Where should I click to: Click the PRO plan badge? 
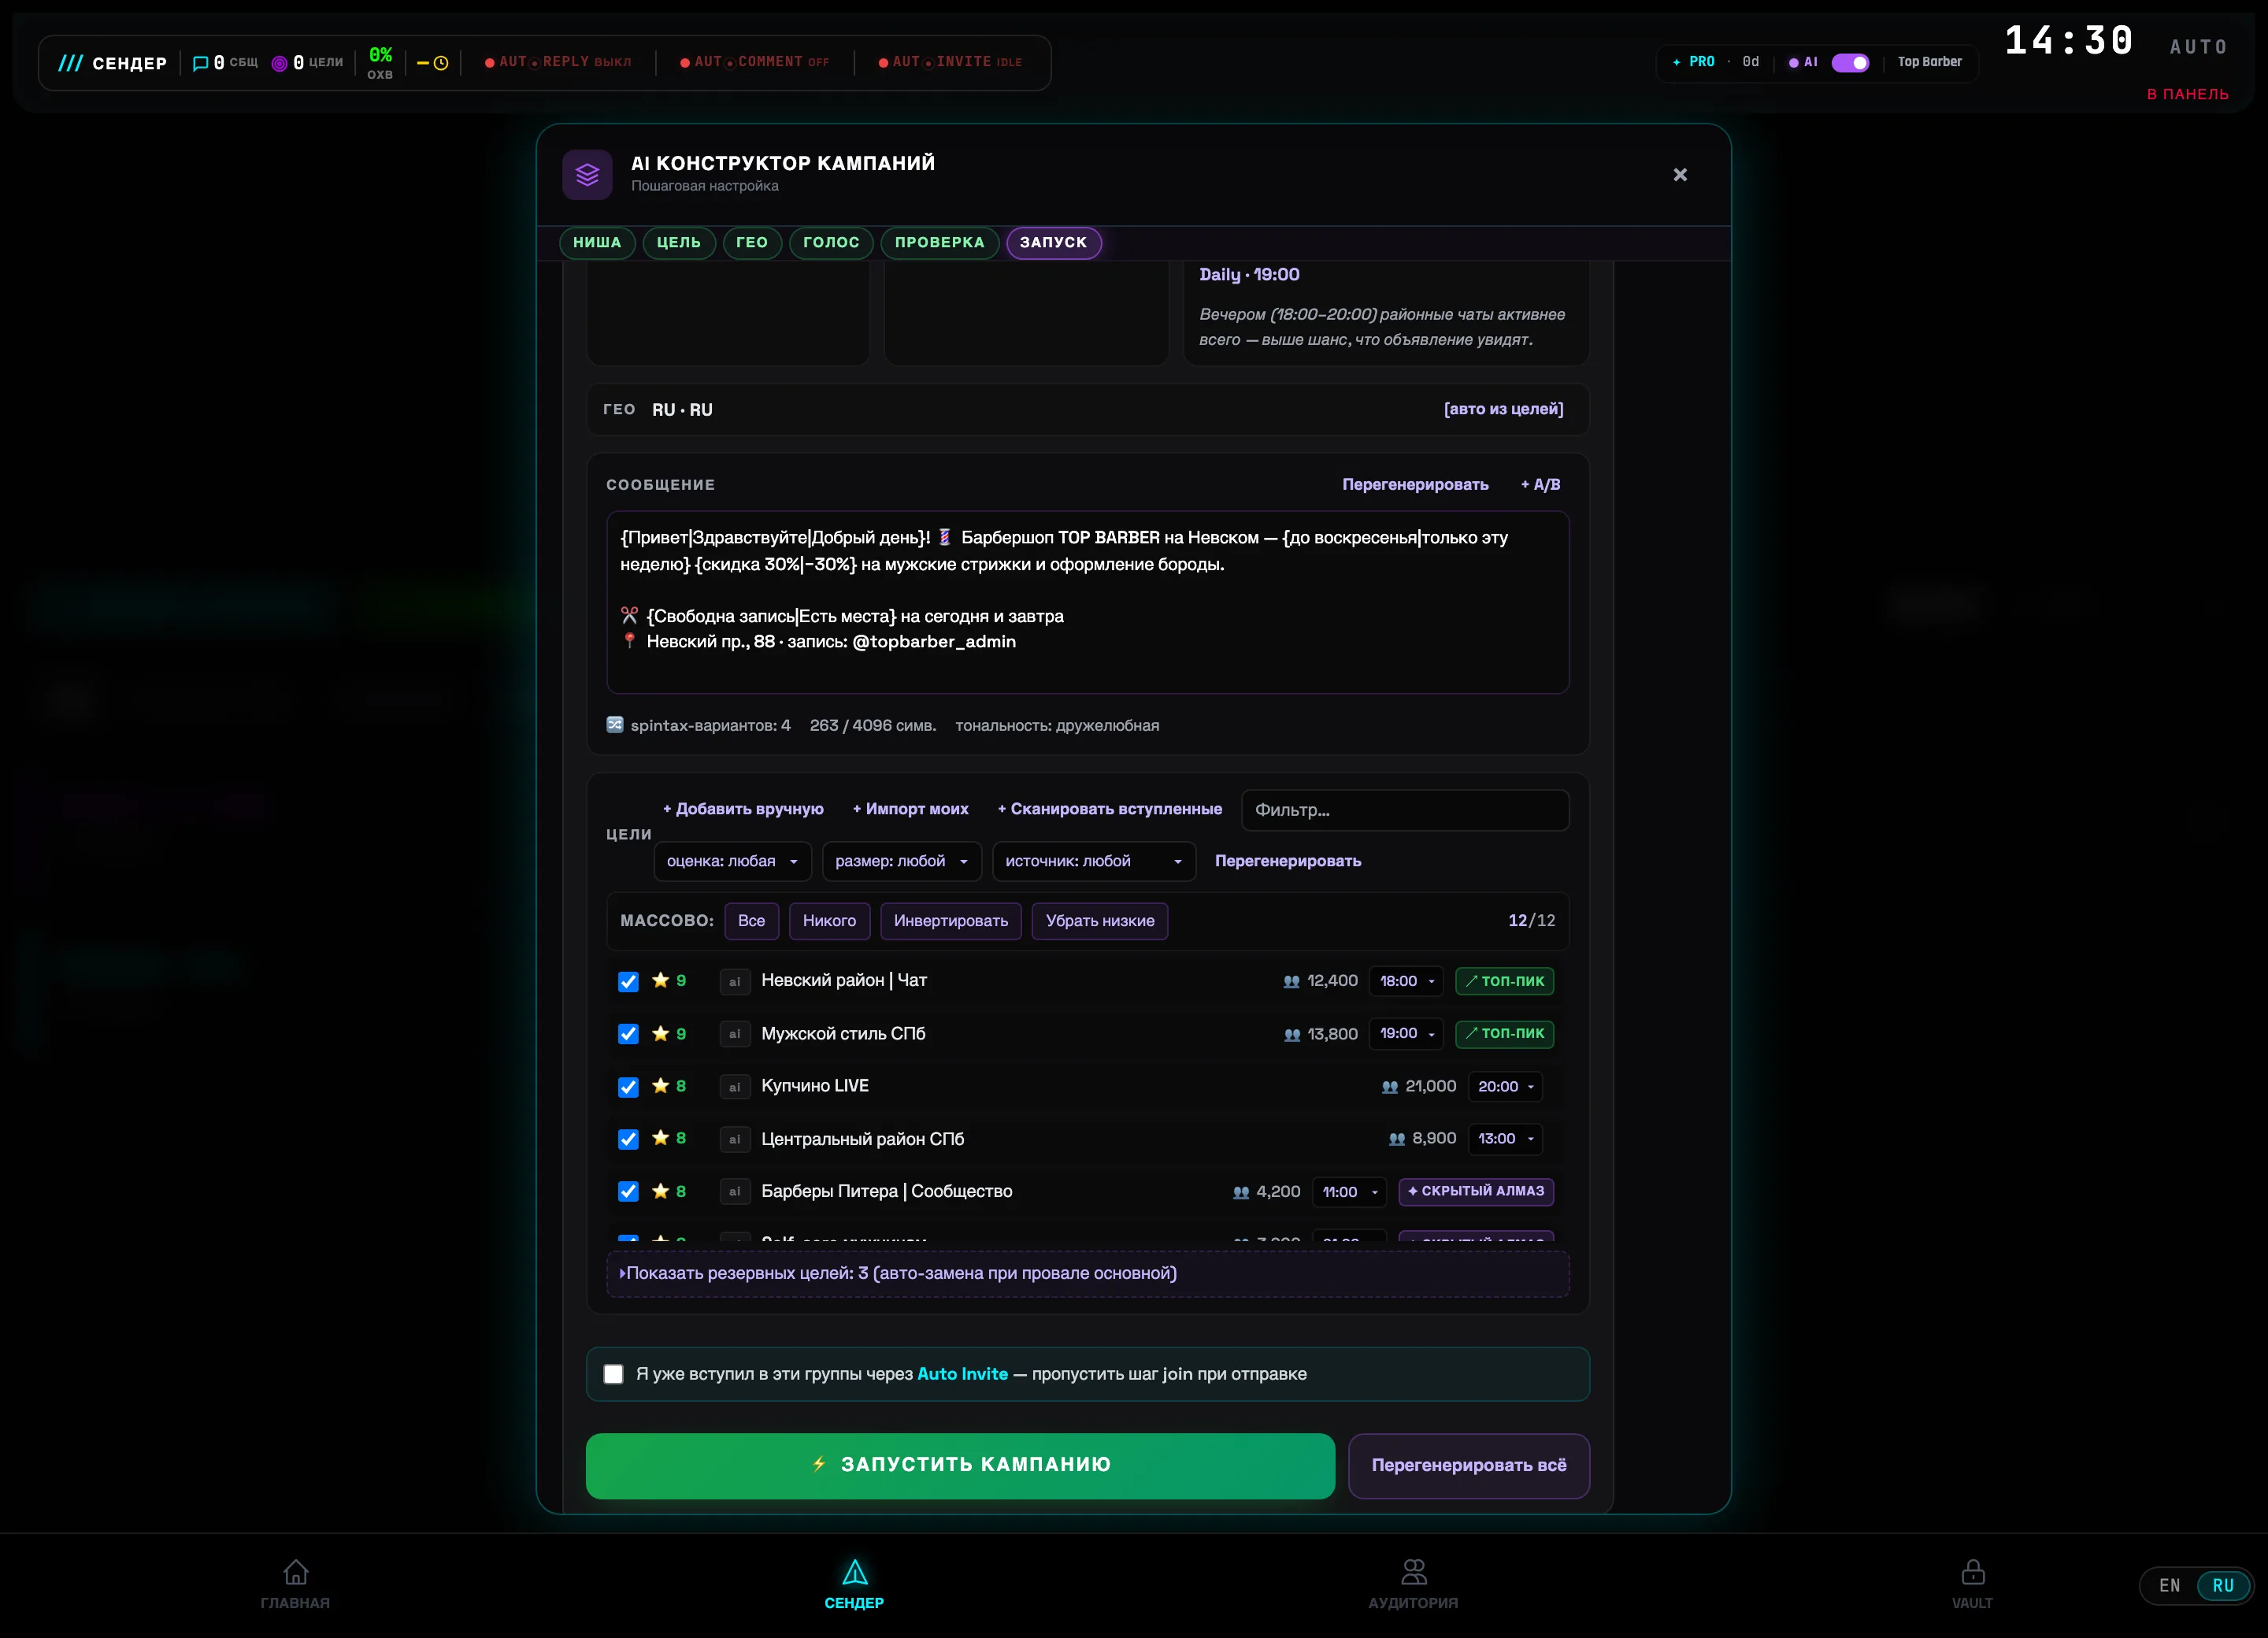pyautogui.click(x=1693, y=62)
